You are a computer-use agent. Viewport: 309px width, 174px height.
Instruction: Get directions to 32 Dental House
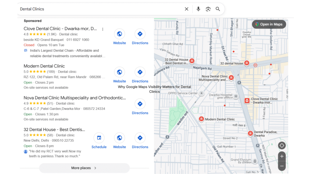[140, 138]
